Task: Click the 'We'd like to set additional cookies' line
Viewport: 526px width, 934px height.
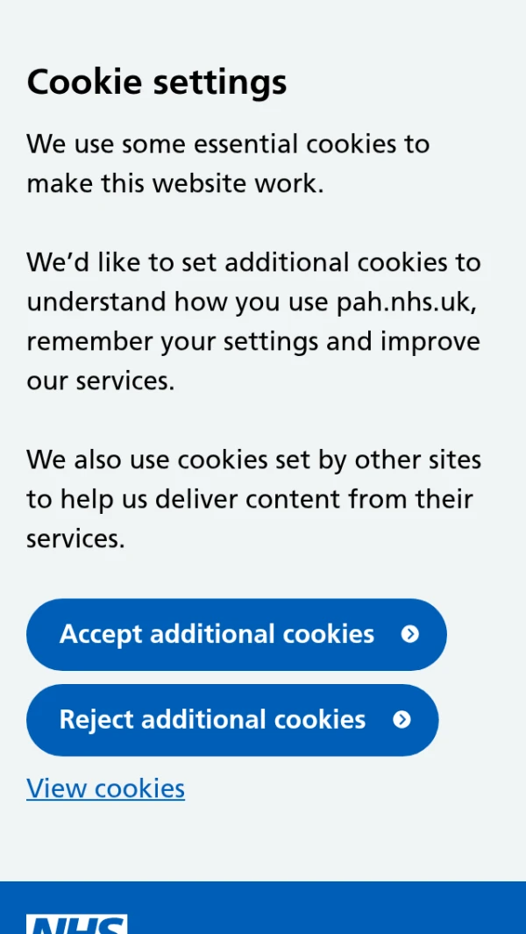Action: pyautogui.click(x=253, y=262)
